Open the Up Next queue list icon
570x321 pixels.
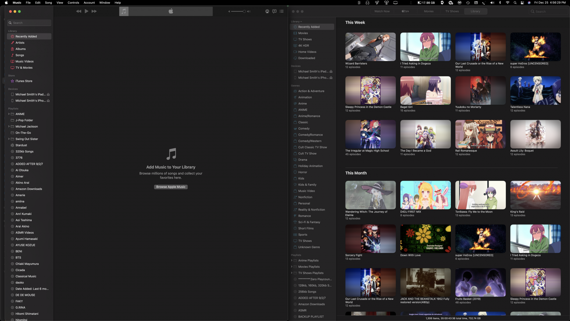[x=282, y=11]
